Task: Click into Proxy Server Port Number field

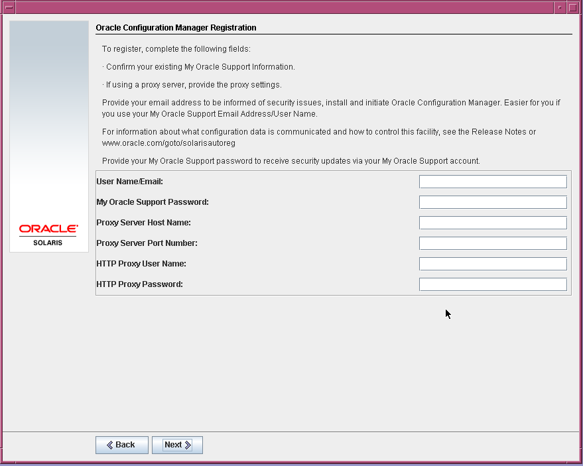Action: point(493,243)
